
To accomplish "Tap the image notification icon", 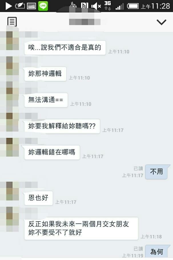I will point(31,6).
